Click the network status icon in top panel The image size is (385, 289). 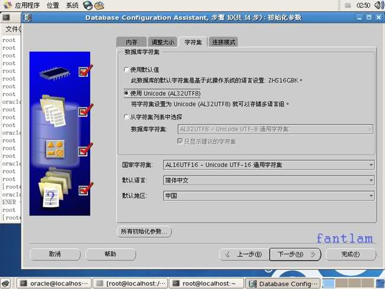[348, 5]
